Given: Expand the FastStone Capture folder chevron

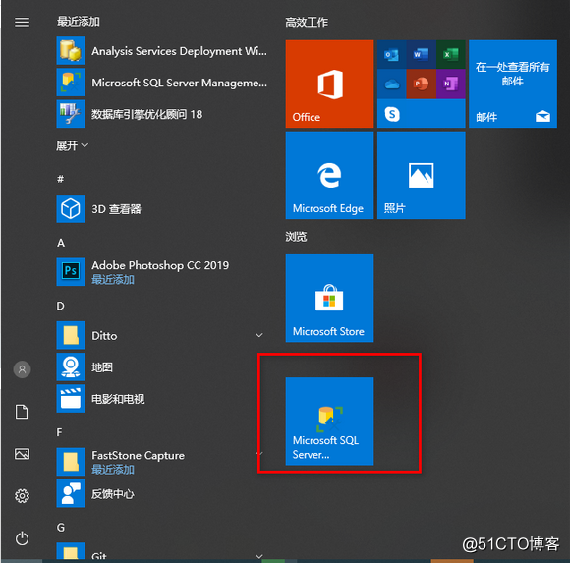Looking at the screenshot, I should [x=259, y=453].
